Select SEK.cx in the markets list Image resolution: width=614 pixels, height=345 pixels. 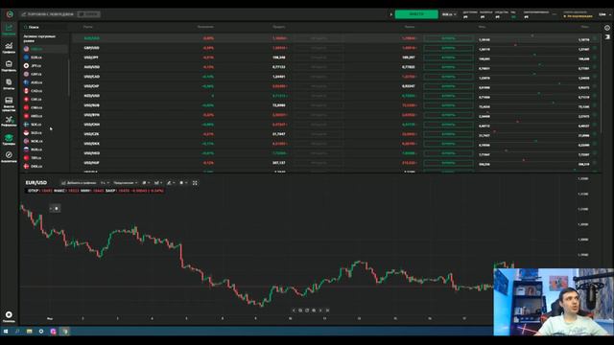coord(45,125)
